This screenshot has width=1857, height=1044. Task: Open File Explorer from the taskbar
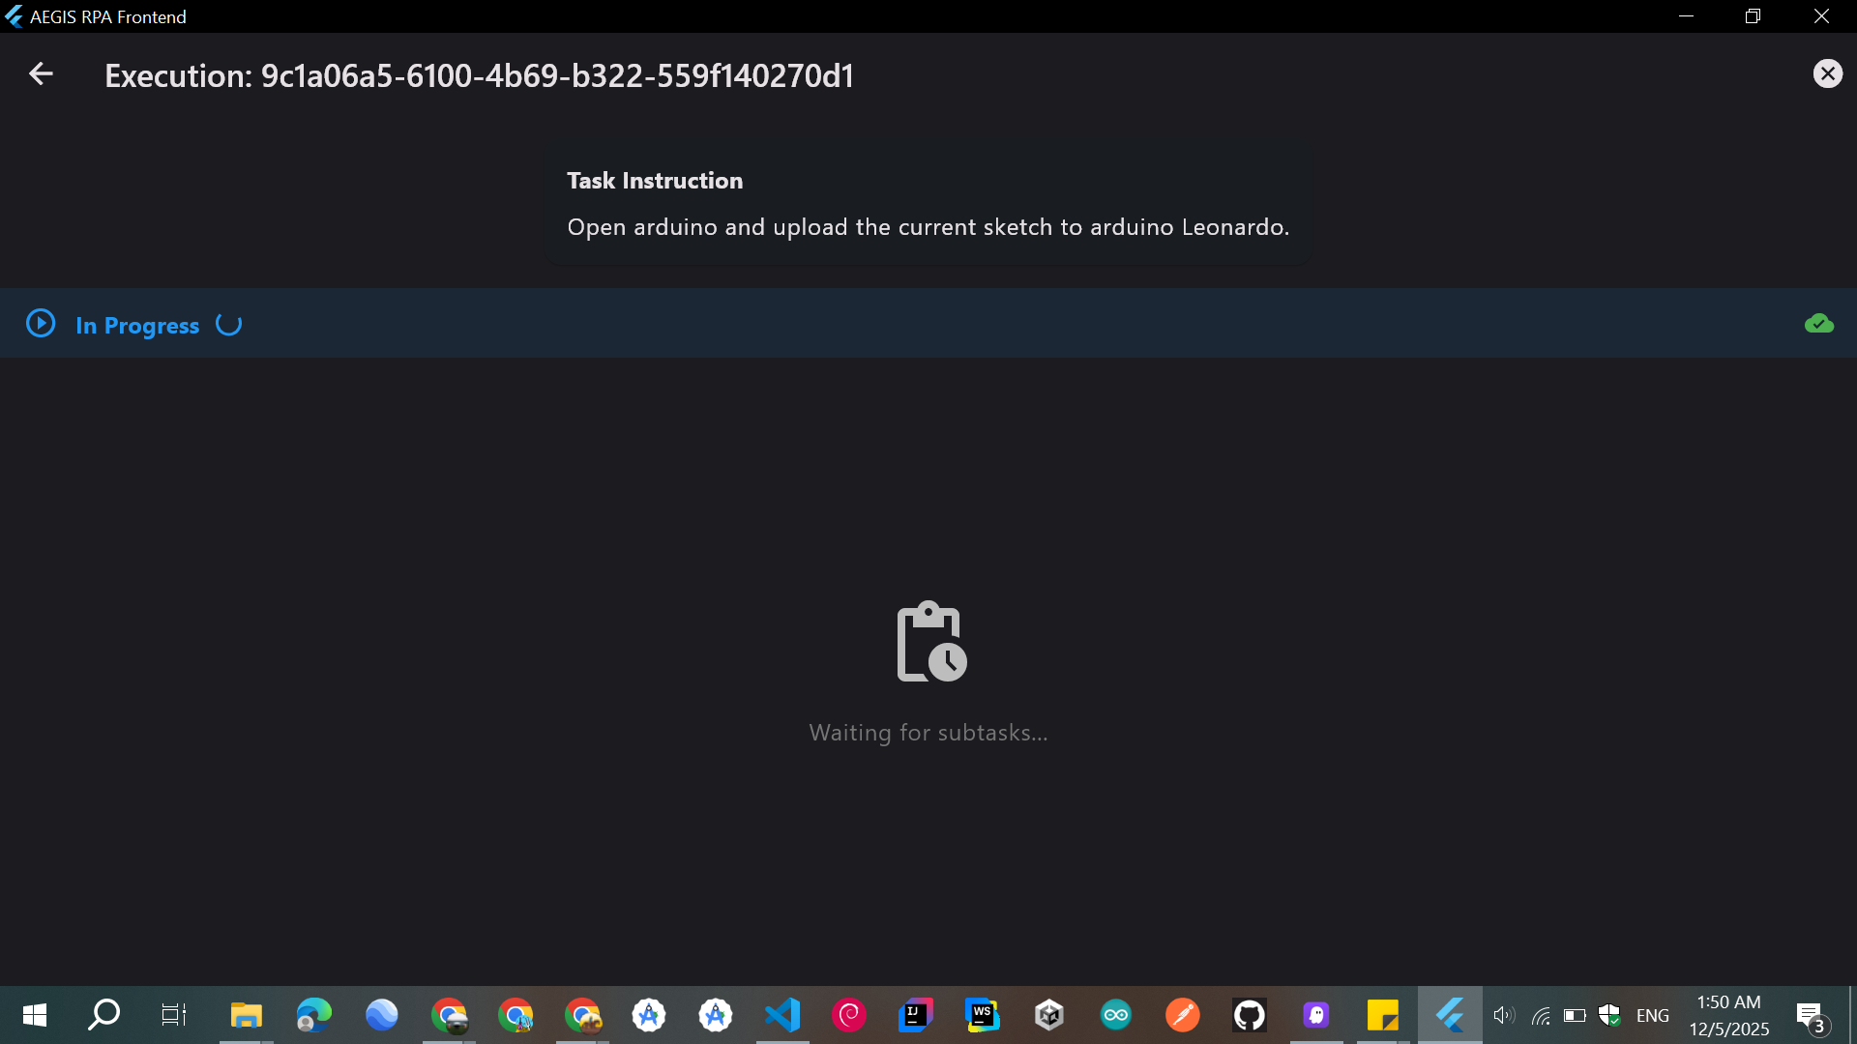[246, 1015]
